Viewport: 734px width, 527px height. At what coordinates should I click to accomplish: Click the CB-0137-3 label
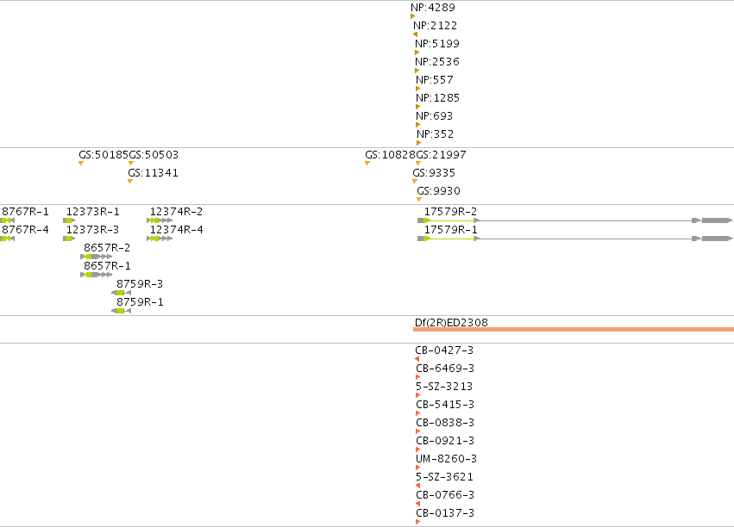445,513
